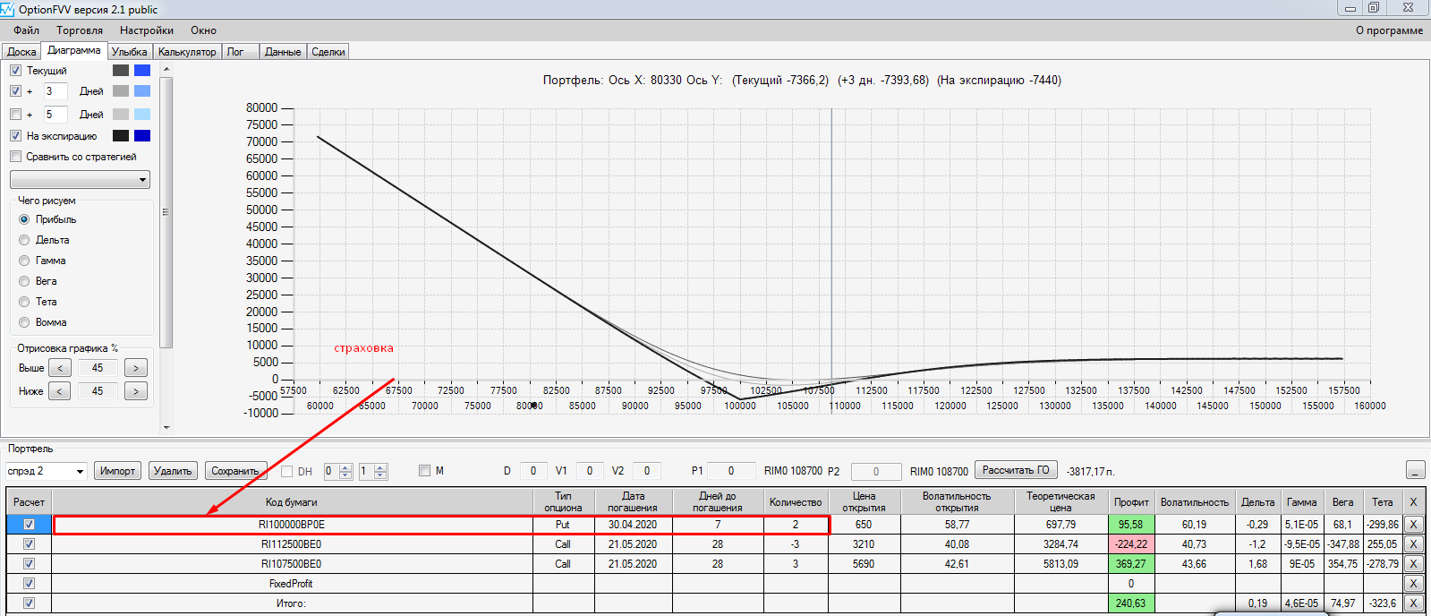Viewport: 1431px width, 616px height.
Task: Open the Торговля menu
Action: point(80,30)
